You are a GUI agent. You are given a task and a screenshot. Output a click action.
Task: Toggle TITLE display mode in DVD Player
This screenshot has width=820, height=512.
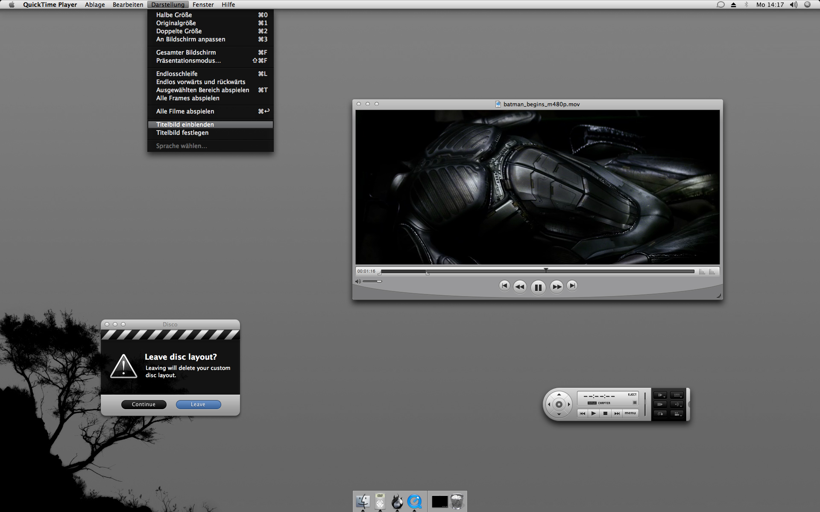592,403
